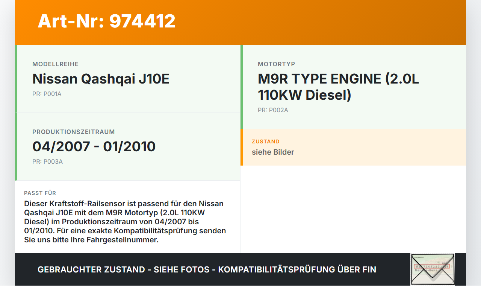Click the GEBRAUCHTER ZUSTAND footer banner text
This screenshot has height=286, width=481.
pos(207,269)
